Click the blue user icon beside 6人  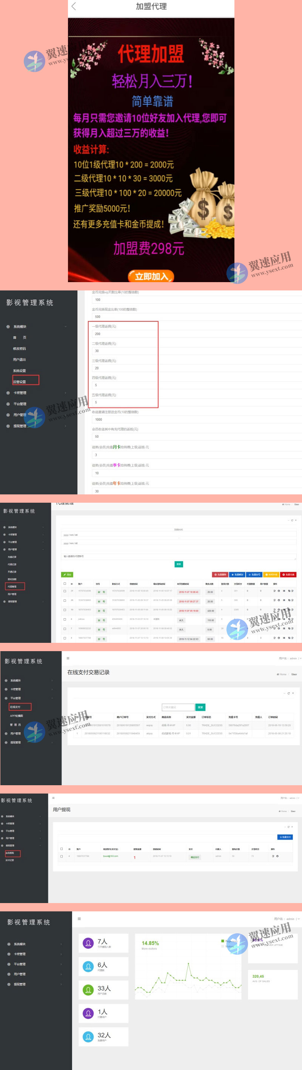point(88,967)
